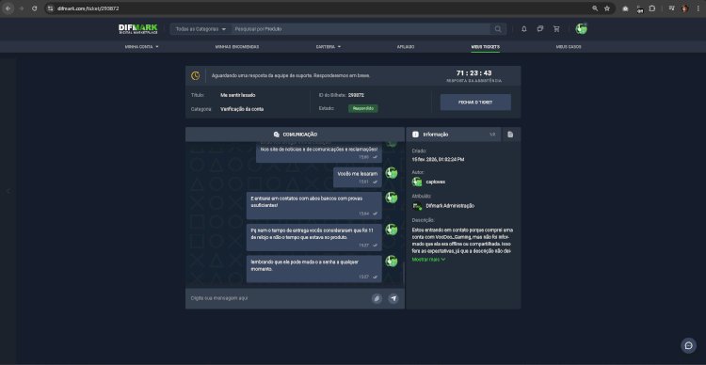
Task: Click the search magnifier icon in Difmark
Action: point(498,29)
